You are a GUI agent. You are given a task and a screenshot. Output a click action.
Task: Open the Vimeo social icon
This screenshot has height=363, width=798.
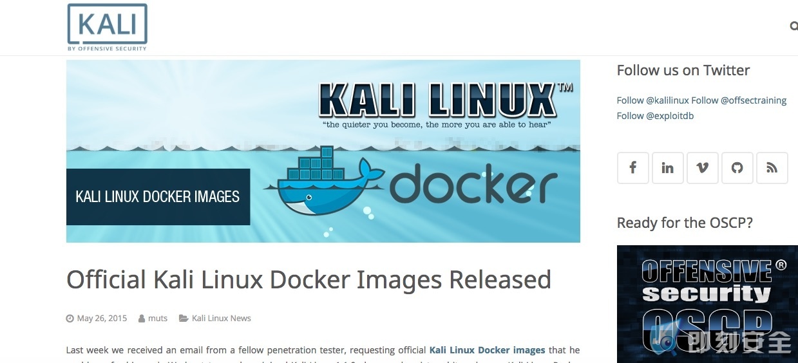702,168
